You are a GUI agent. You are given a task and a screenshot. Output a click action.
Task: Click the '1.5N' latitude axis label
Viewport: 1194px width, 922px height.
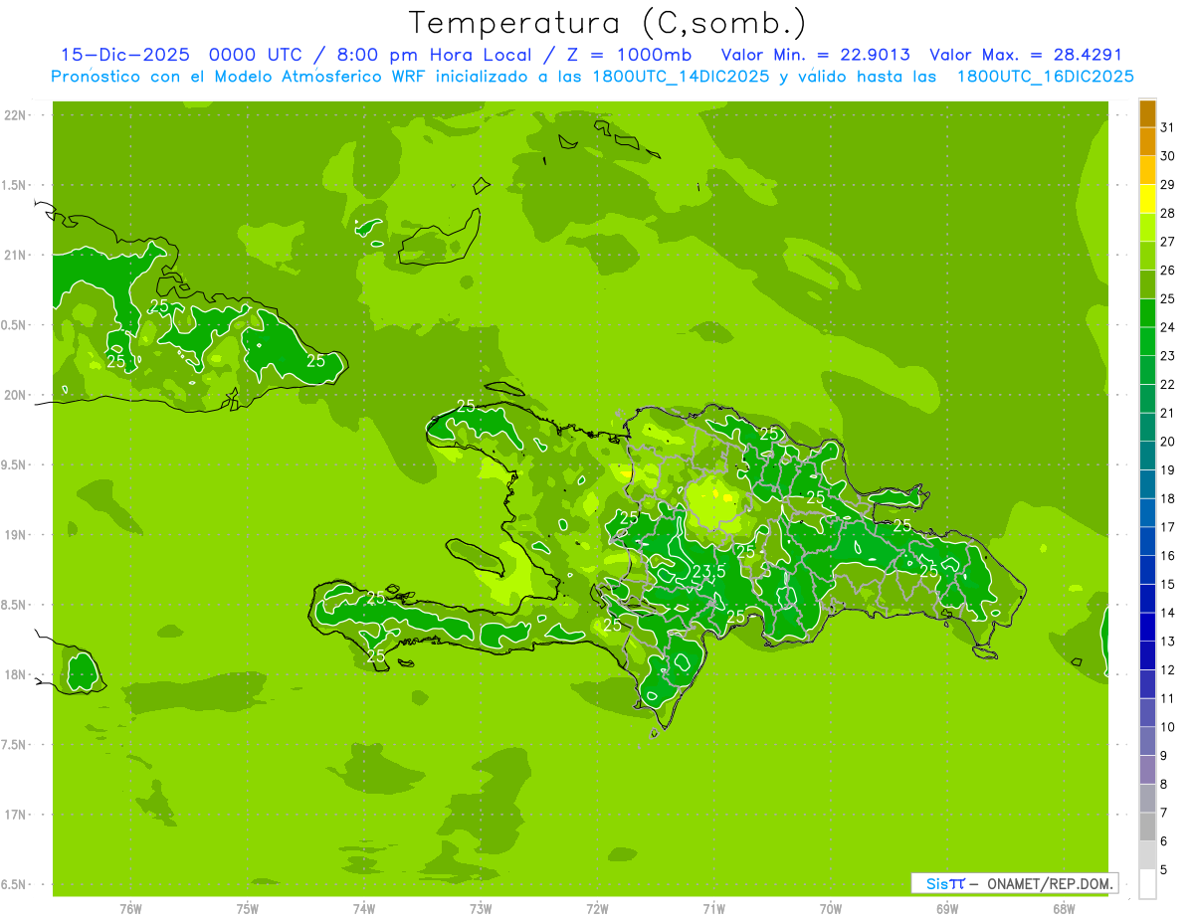pos(14,185)
